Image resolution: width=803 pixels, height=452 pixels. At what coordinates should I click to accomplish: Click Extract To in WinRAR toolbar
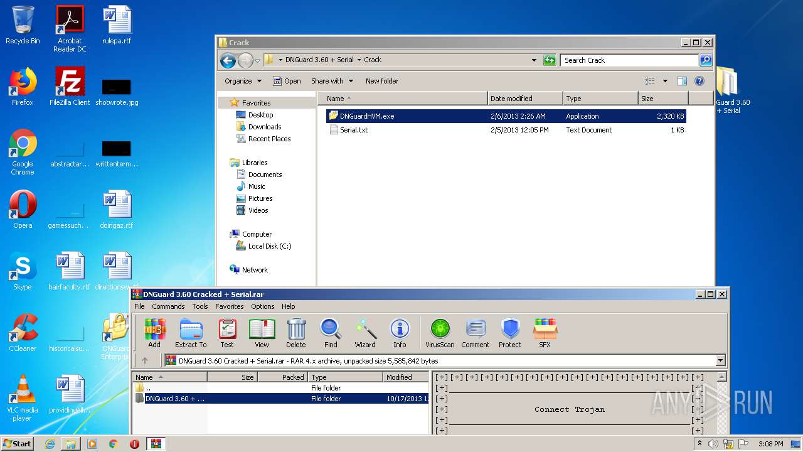coord(191,333)
